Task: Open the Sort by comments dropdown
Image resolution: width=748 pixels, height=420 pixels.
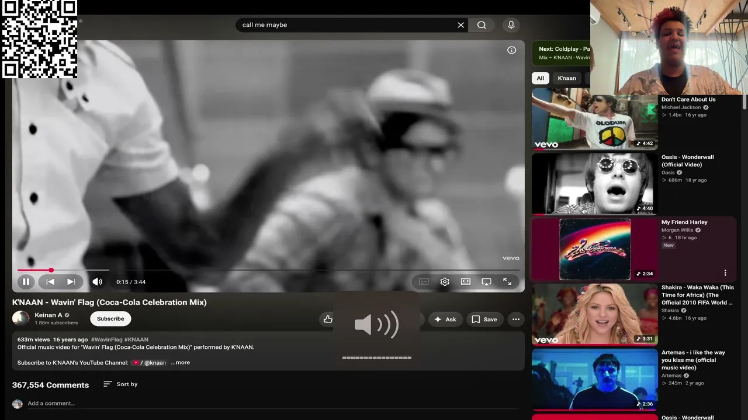Action: tap(120, 384)
